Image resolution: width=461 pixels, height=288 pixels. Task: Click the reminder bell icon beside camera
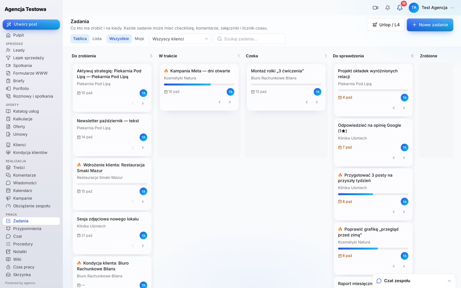coord(388,8)
